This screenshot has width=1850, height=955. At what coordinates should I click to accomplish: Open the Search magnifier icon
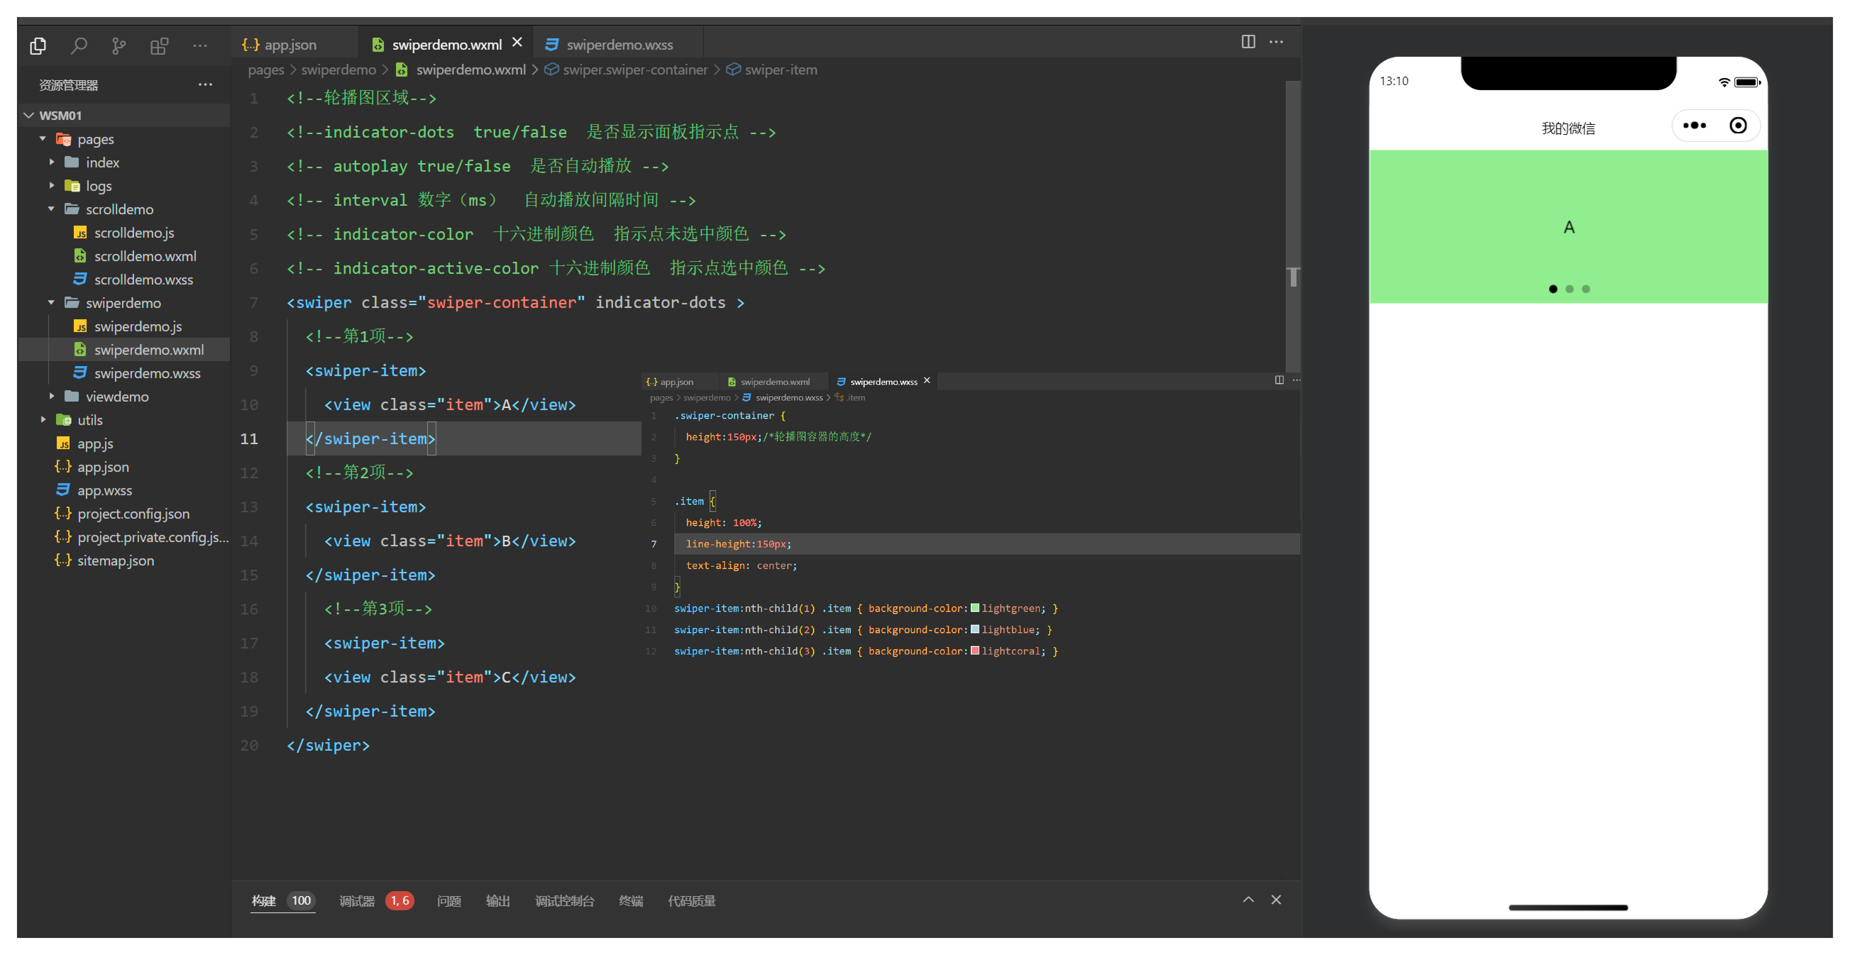click(x=79, y=46)
